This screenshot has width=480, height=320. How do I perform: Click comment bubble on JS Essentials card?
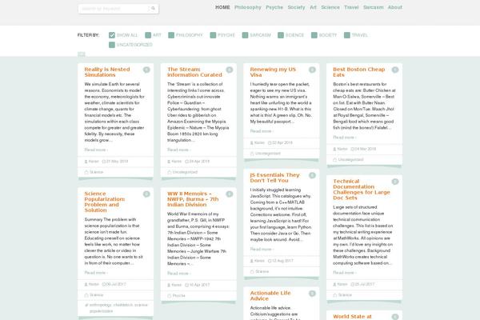pyautogui.click(x=312, y=175)
